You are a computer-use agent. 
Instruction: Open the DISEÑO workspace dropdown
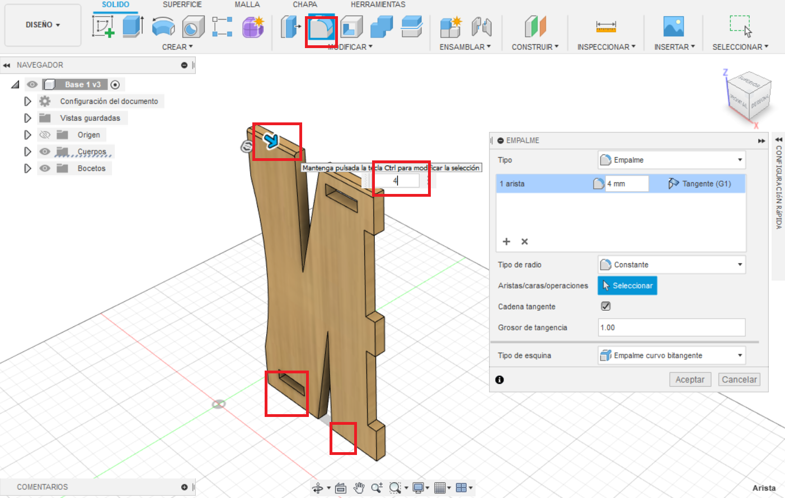tap(43, 25)
